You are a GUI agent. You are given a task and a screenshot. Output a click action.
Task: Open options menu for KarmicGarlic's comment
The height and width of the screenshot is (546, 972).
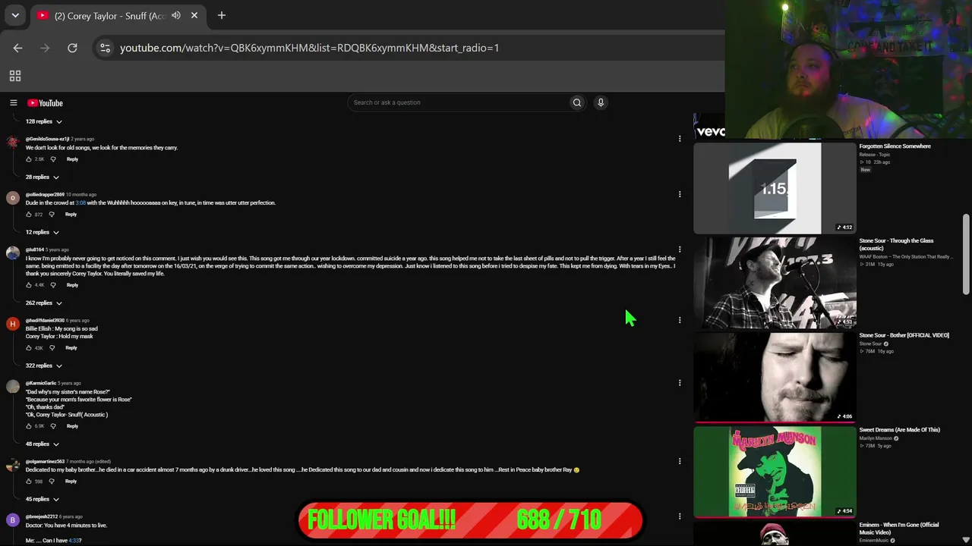[680, 383]
